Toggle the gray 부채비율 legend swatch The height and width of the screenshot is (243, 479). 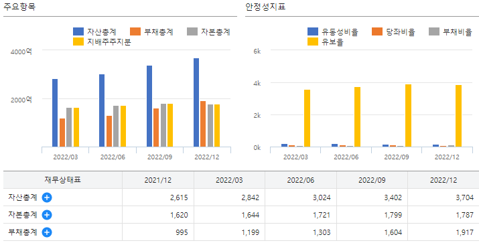[434, 31]
